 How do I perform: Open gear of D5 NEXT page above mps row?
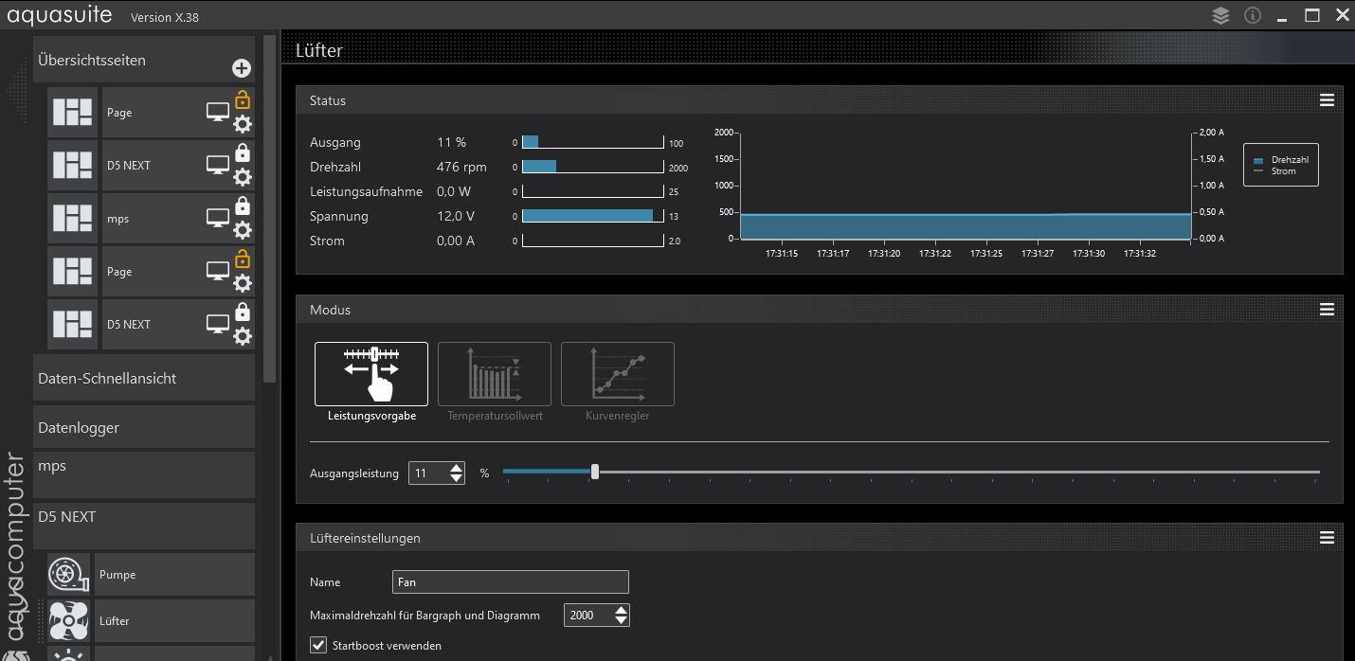coord(243,176)
